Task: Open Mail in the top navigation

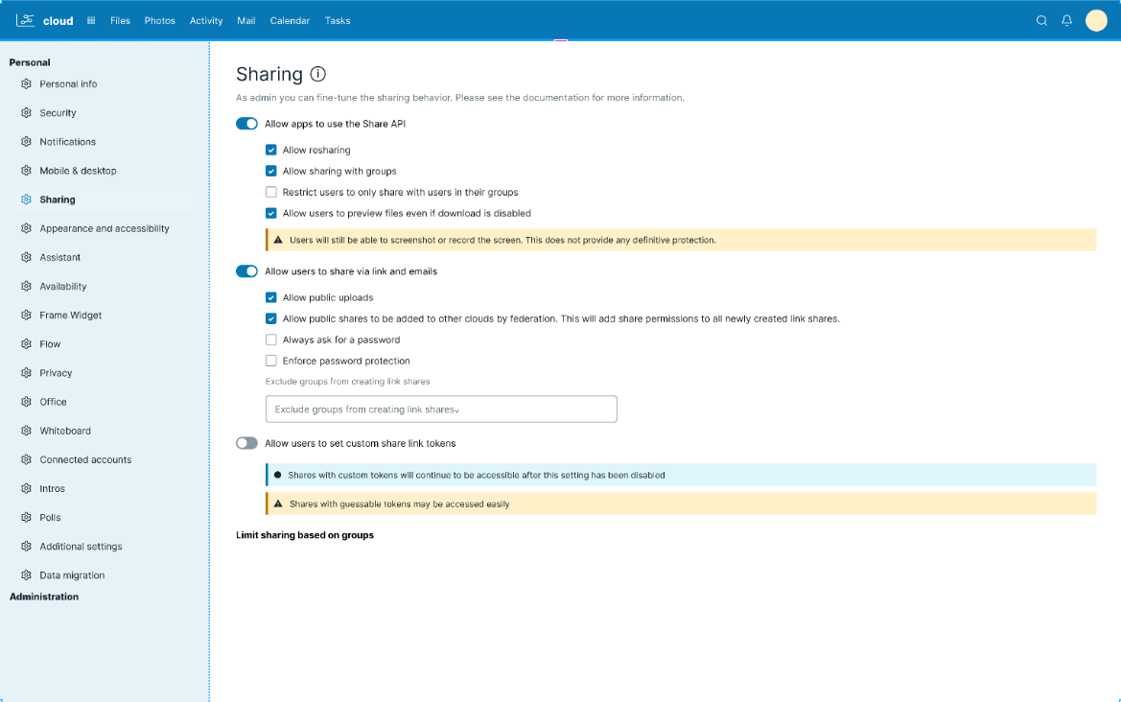Action: tap(245, 21)
